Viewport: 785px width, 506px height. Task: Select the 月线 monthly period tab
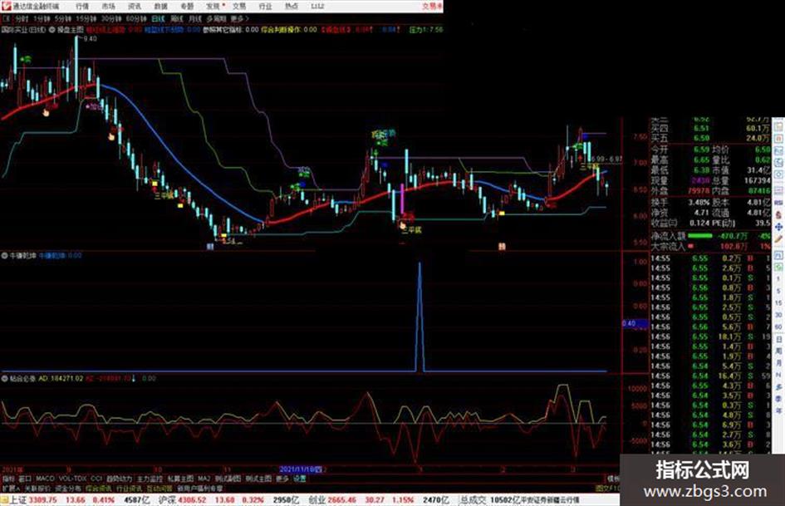pyautogui.click(x=195, y=18)
